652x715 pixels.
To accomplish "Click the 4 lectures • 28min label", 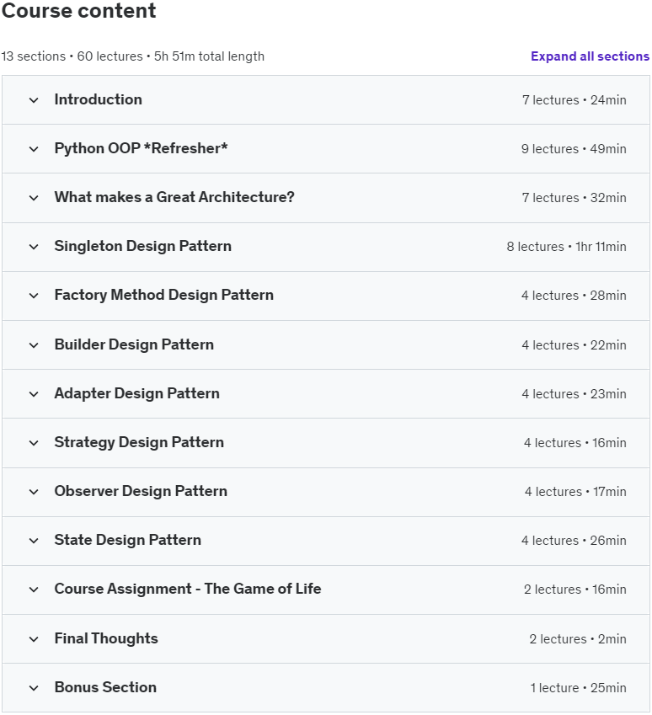I will coord(574,296).
